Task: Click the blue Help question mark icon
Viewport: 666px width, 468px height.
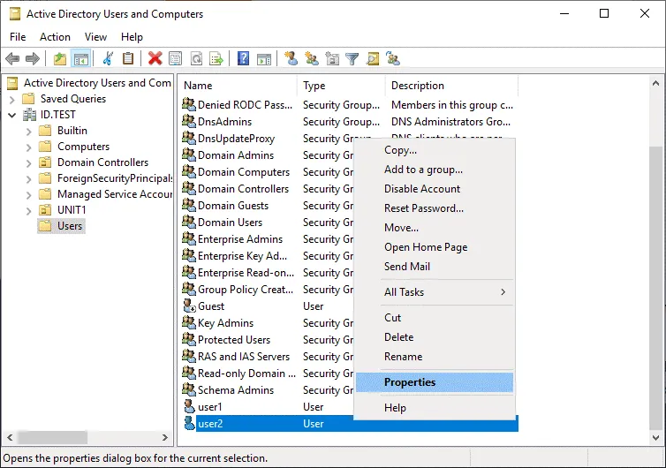Action: click(x=243, y=59)
